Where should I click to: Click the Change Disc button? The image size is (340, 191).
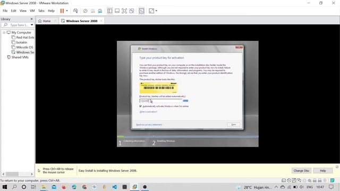click(301, 171)
